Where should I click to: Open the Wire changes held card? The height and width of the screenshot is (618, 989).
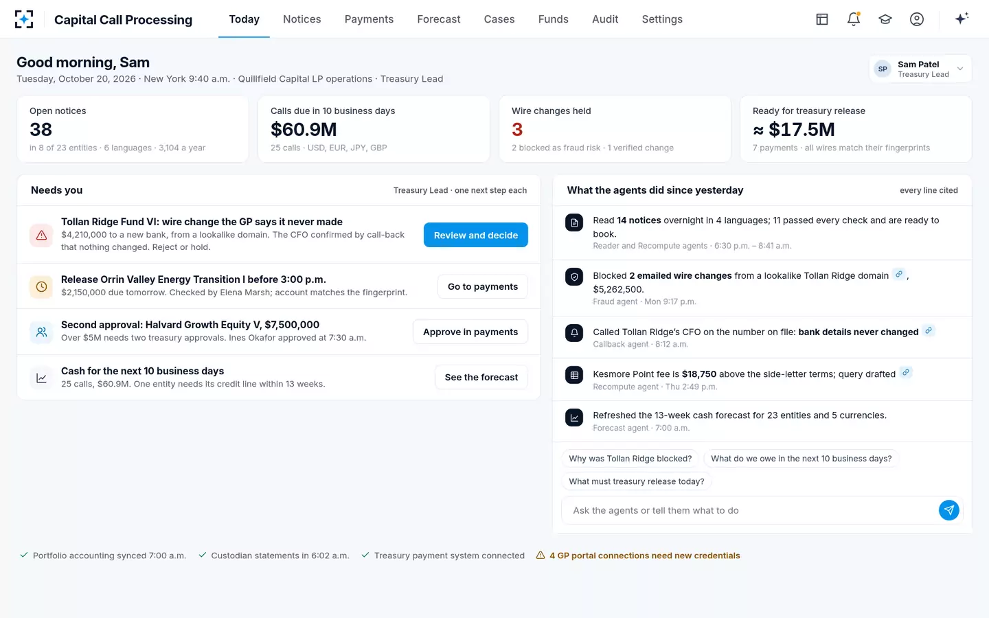(x=615, y=128)
